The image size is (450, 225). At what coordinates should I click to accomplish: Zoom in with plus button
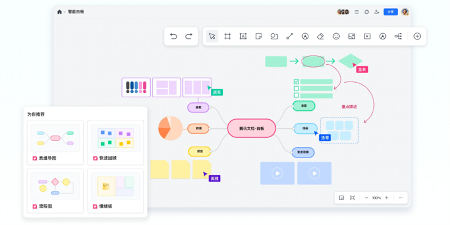point(386,198)
